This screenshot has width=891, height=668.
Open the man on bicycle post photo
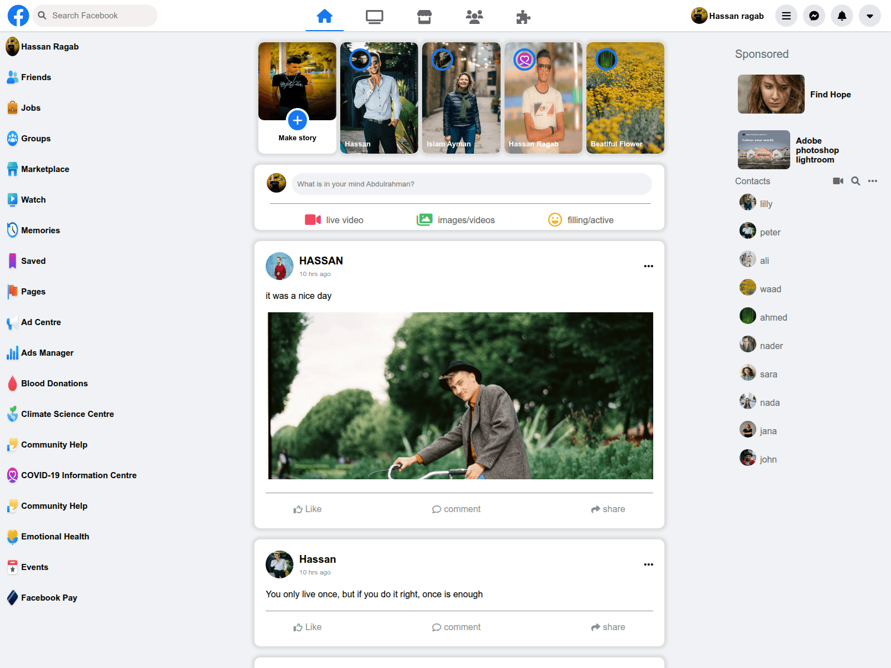(x=461, y=396)
